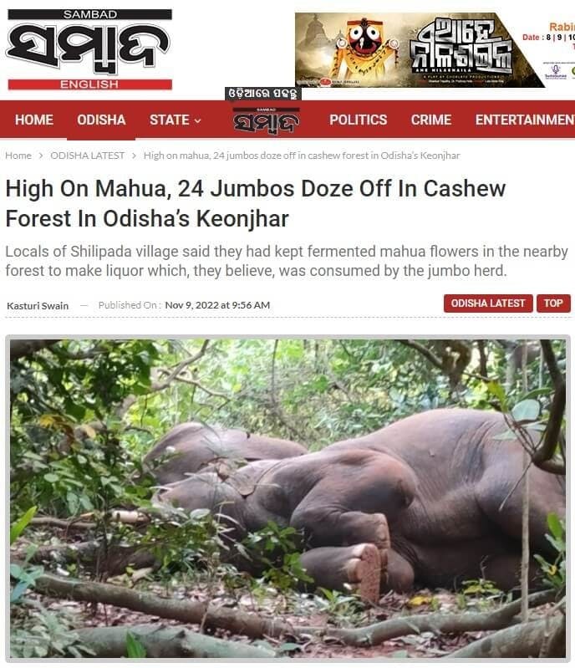Select the ODISHA menu tab
This screenshot has width=575, height=668.
tap(101, 120)
